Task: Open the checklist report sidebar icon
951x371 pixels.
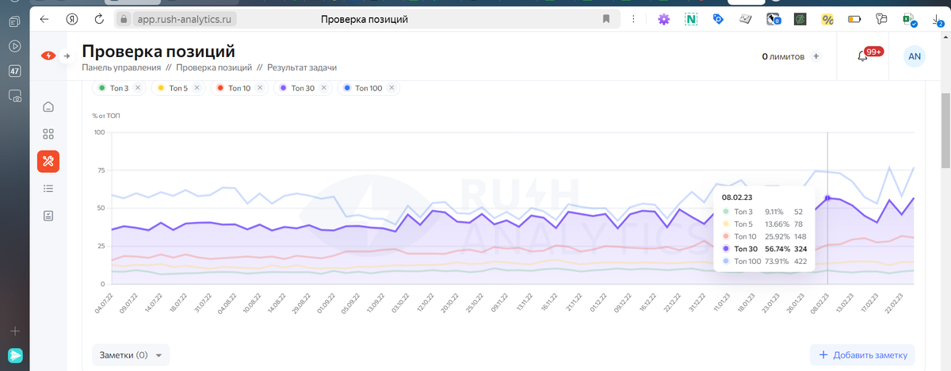Action: [x=48, y=216]
